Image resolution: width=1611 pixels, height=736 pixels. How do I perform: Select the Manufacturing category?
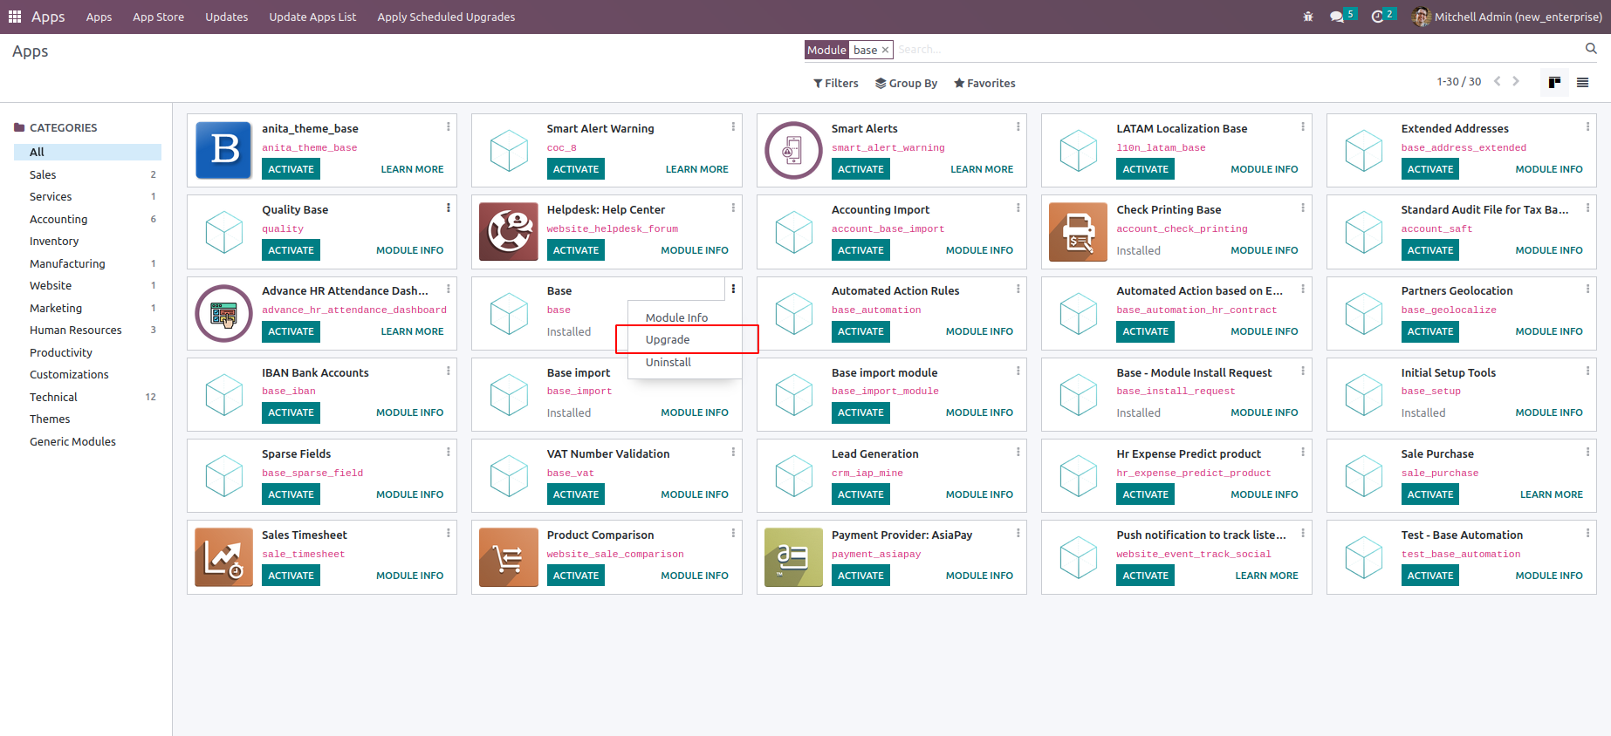click(x=87, y=263)
